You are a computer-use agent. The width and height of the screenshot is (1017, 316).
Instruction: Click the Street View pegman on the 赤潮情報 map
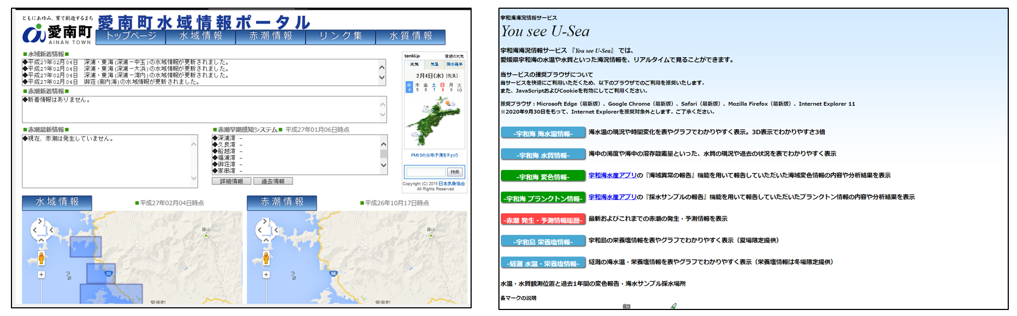point(266,257)
